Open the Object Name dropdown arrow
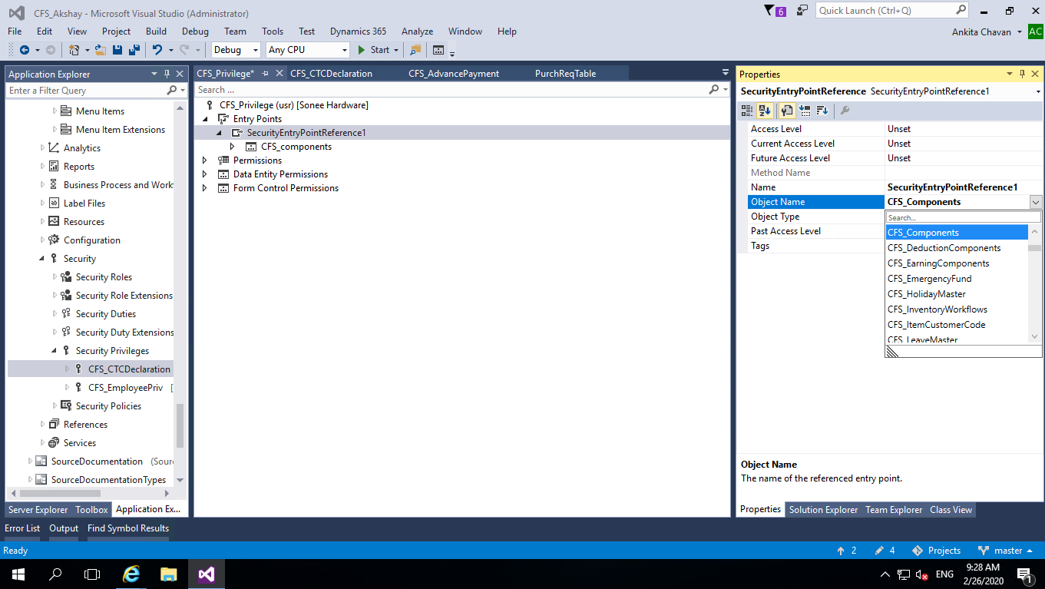The image size is (1045, 589). click(1036, 202)
